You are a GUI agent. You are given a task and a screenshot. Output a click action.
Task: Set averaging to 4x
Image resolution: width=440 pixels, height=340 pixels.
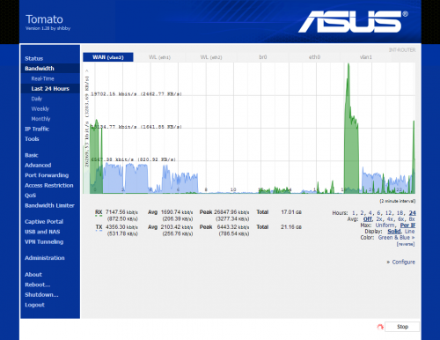pyautogui.click(x=390, y=219)
